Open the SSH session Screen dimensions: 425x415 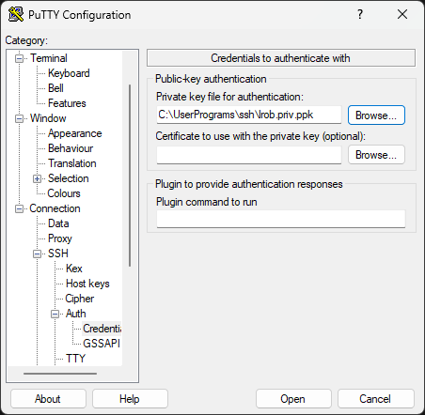tap(293, 399)
